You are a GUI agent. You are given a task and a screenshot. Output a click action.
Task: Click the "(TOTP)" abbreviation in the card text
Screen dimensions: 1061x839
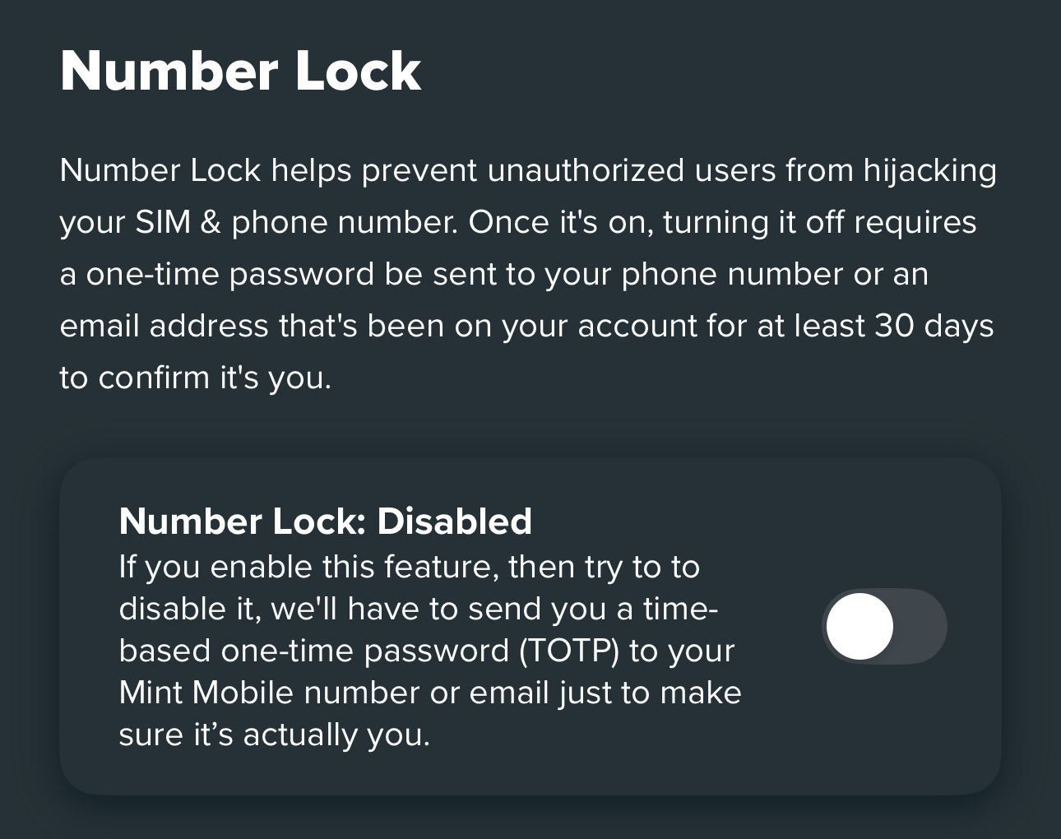tap(569, 651)
